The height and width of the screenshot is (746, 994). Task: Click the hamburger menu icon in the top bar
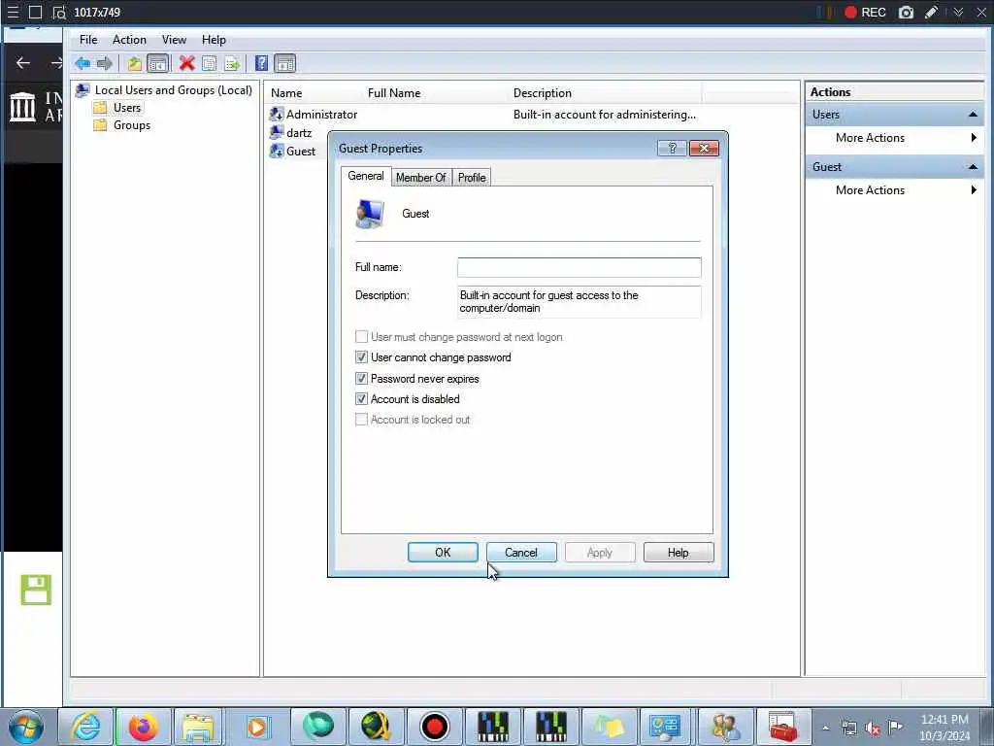coord(13,12)
